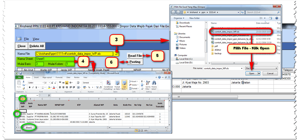Click the AutoSum sigma icon
299x140 pixels.
coord(142,81)
